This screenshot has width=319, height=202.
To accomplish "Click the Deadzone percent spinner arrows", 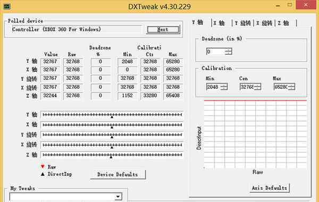I will (x=229, y=52).
